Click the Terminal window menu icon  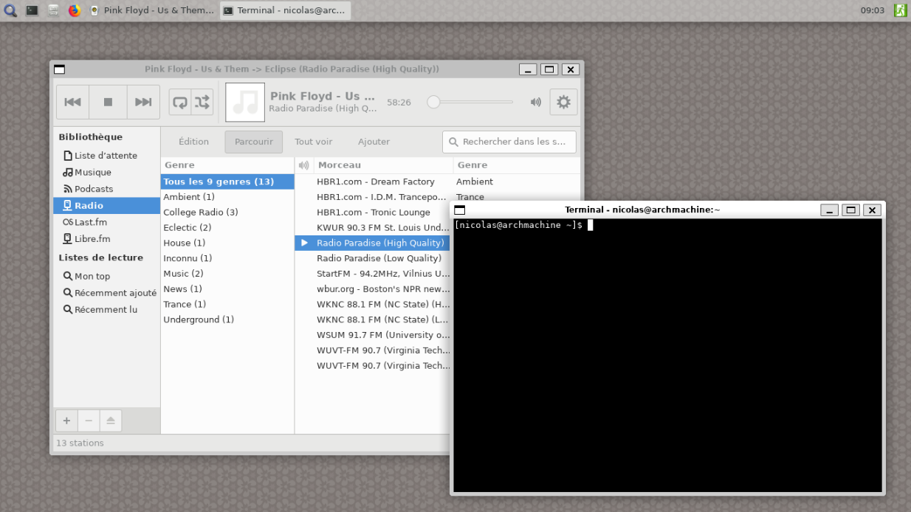click(x=460, y=210)
